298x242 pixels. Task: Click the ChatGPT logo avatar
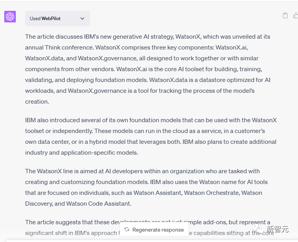click(10, 17)
